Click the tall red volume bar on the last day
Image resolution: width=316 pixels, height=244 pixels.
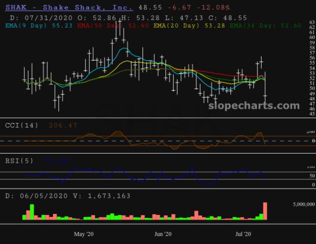[265, 211]
